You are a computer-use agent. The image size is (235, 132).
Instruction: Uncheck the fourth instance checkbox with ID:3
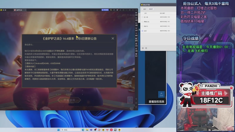pyautogui.click(x=142, y=31)
